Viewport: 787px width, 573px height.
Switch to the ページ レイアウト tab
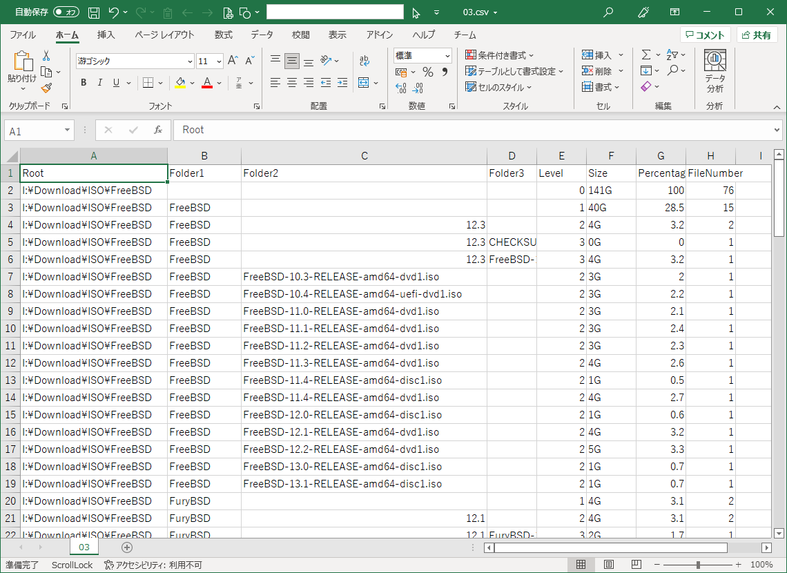(x=164, y=35)
